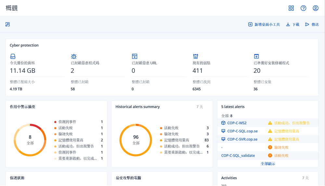The image size is (325, 186).
Task: Click the patches ready install icon
Action: (256, 56)
